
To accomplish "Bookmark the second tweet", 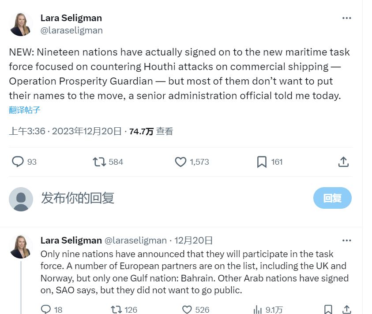I will tap(328, 310).
